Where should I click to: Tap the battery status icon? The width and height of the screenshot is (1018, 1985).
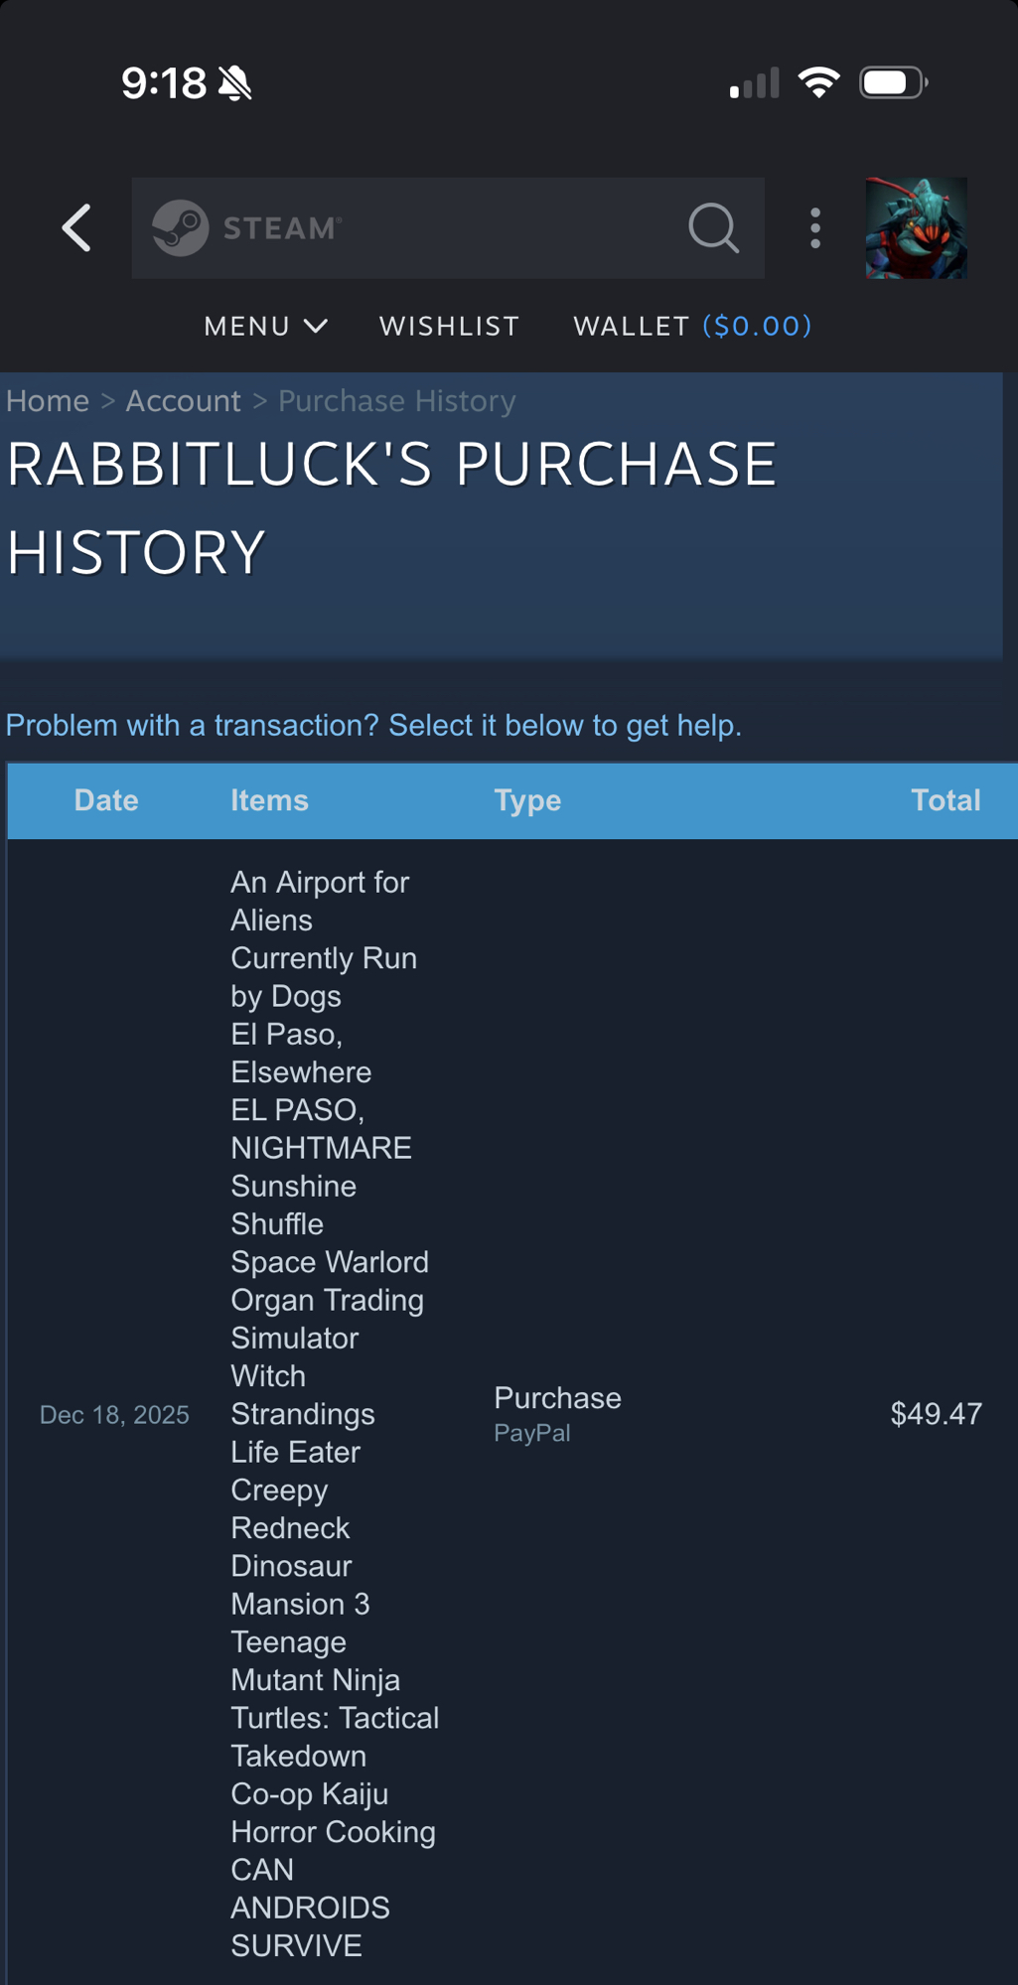(893, 82)
